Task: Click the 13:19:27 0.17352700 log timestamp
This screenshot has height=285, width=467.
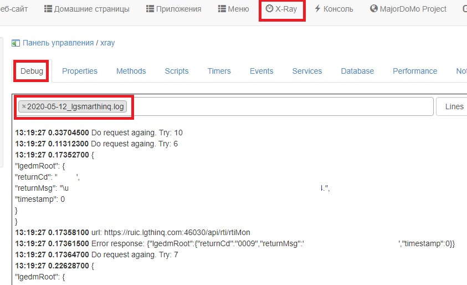Action: point(52,155)
